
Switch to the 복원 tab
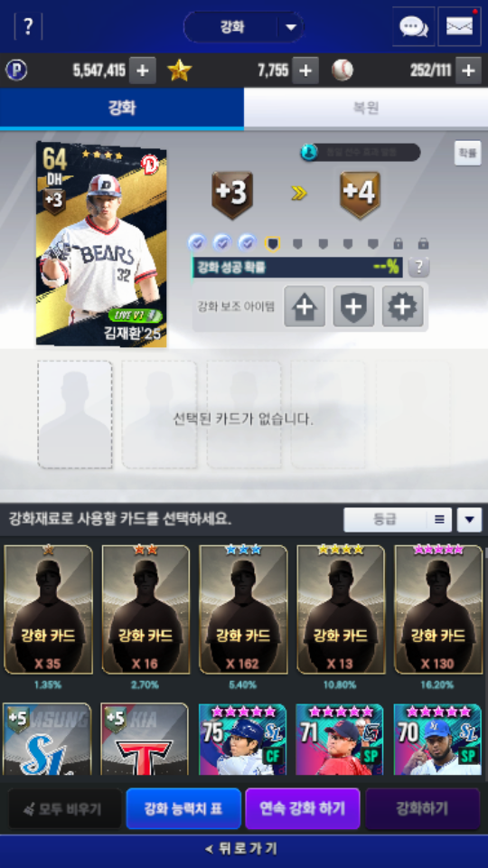(366, 108)
